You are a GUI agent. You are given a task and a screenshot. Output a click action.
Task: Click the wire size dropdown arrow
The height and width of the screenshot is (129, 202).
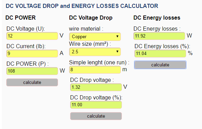coord(117,52)
